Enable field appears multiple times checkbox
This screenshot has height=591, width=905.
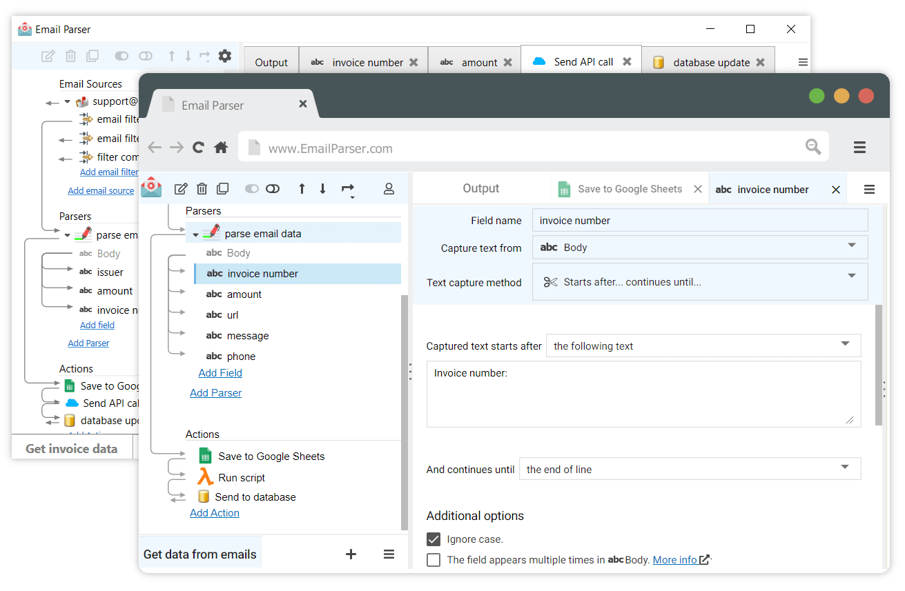pos(434,560)
